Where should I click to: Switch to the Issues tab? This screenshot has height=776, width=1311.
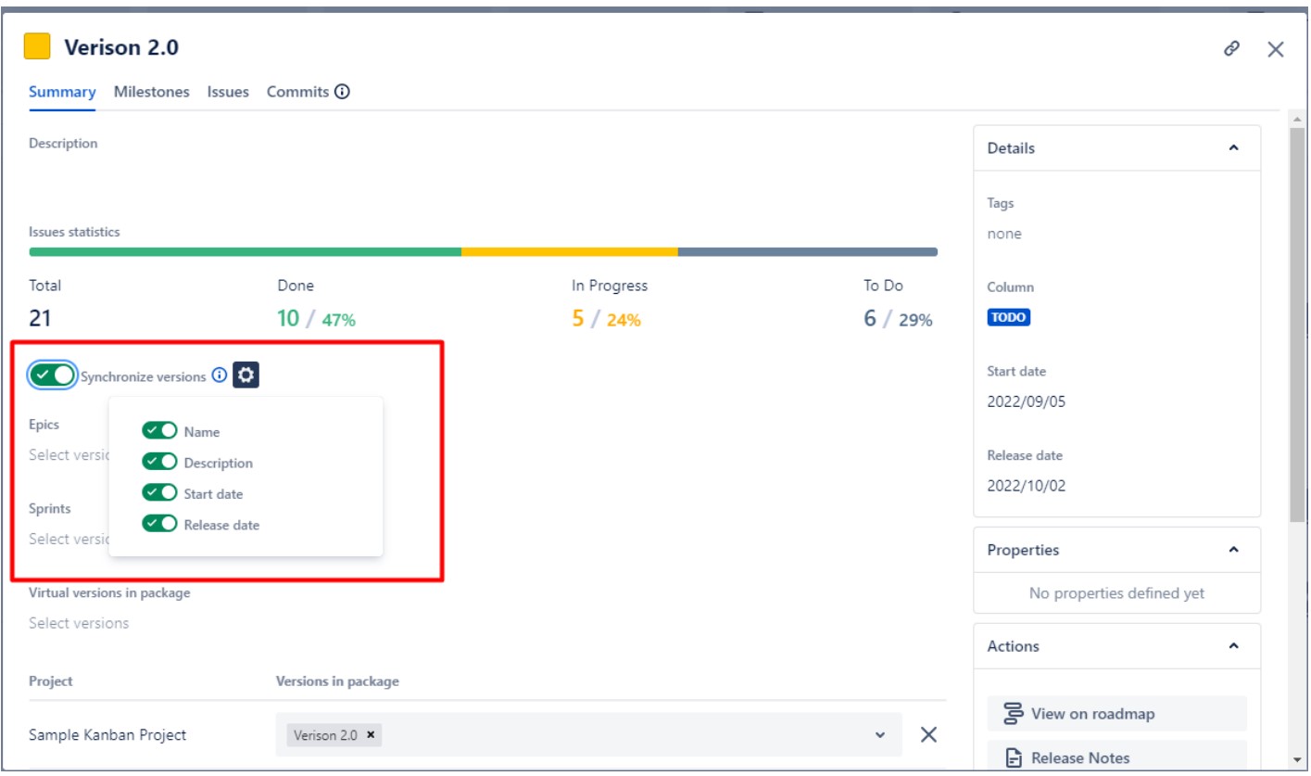tap(228, 92)
